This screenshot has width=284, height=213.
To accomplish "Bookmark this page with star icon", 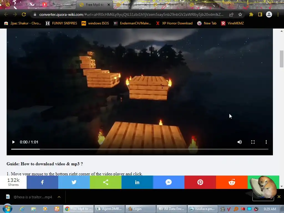I will [240, 14].
